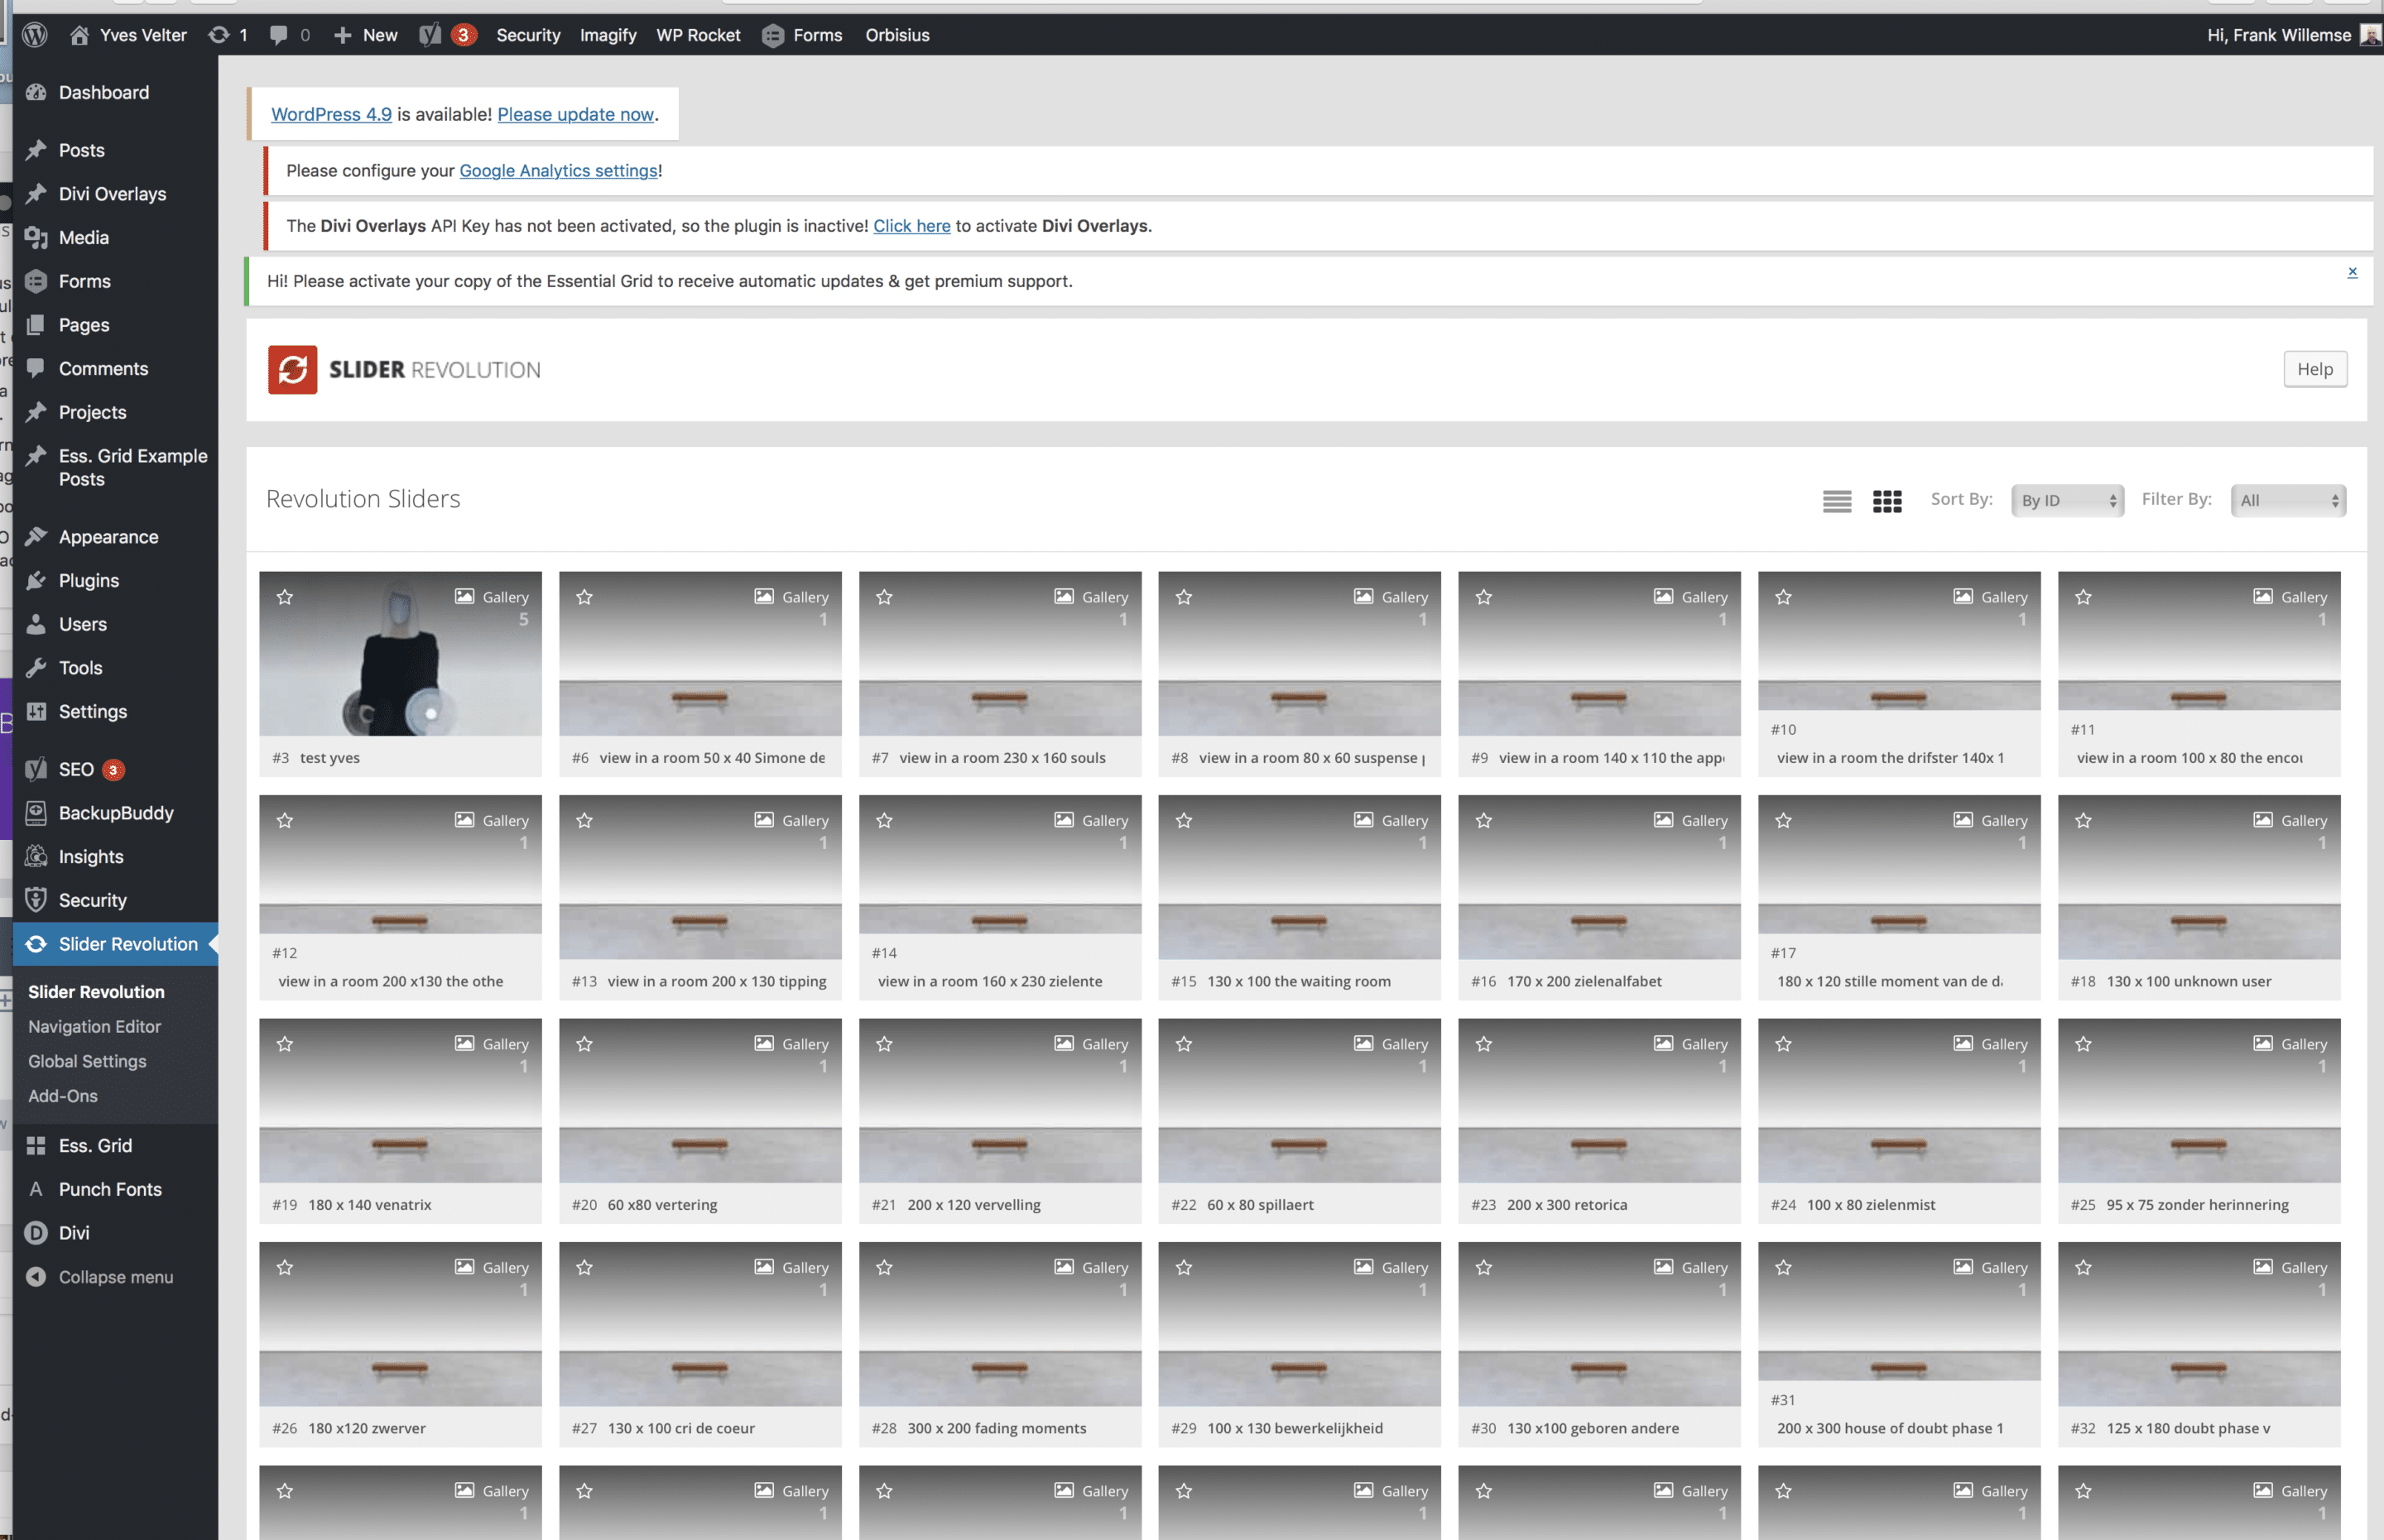Screen dimensions: 2384x1540
Task: Star slider #22 spillaert
Action: click(x=1184, y=1044)
